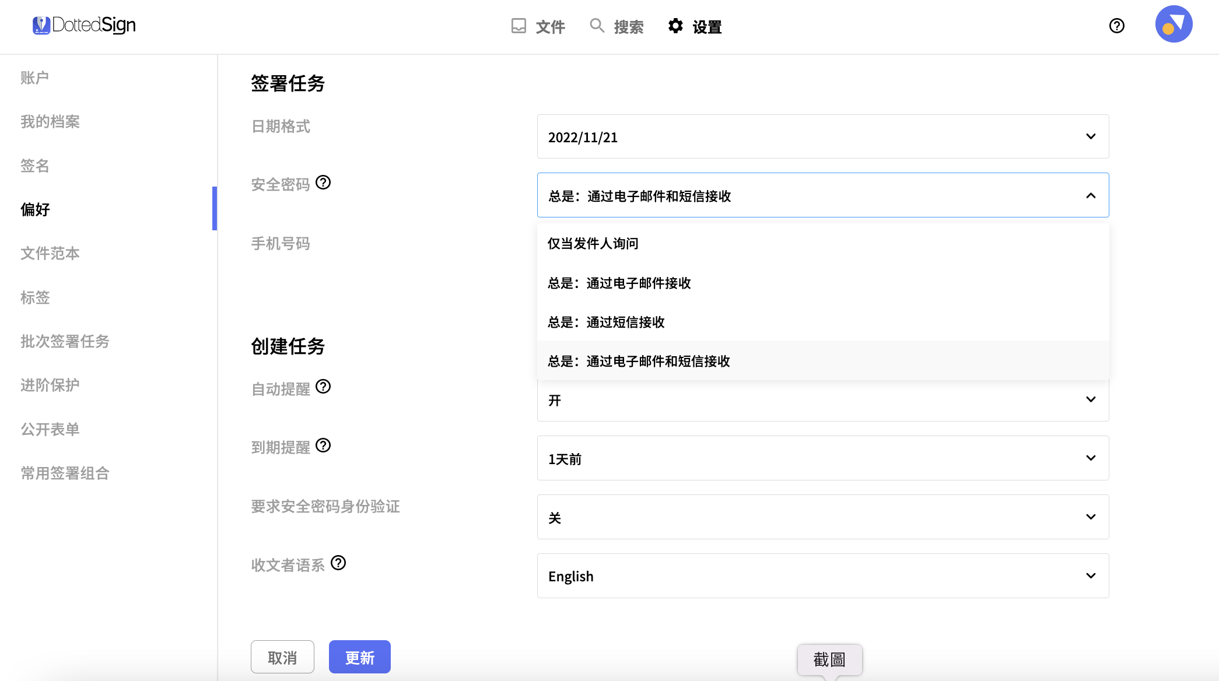Open the 日期格式 dropdown showing 2022/11/21
This screenshot has height=681, width=1219.
coord(823,136)
